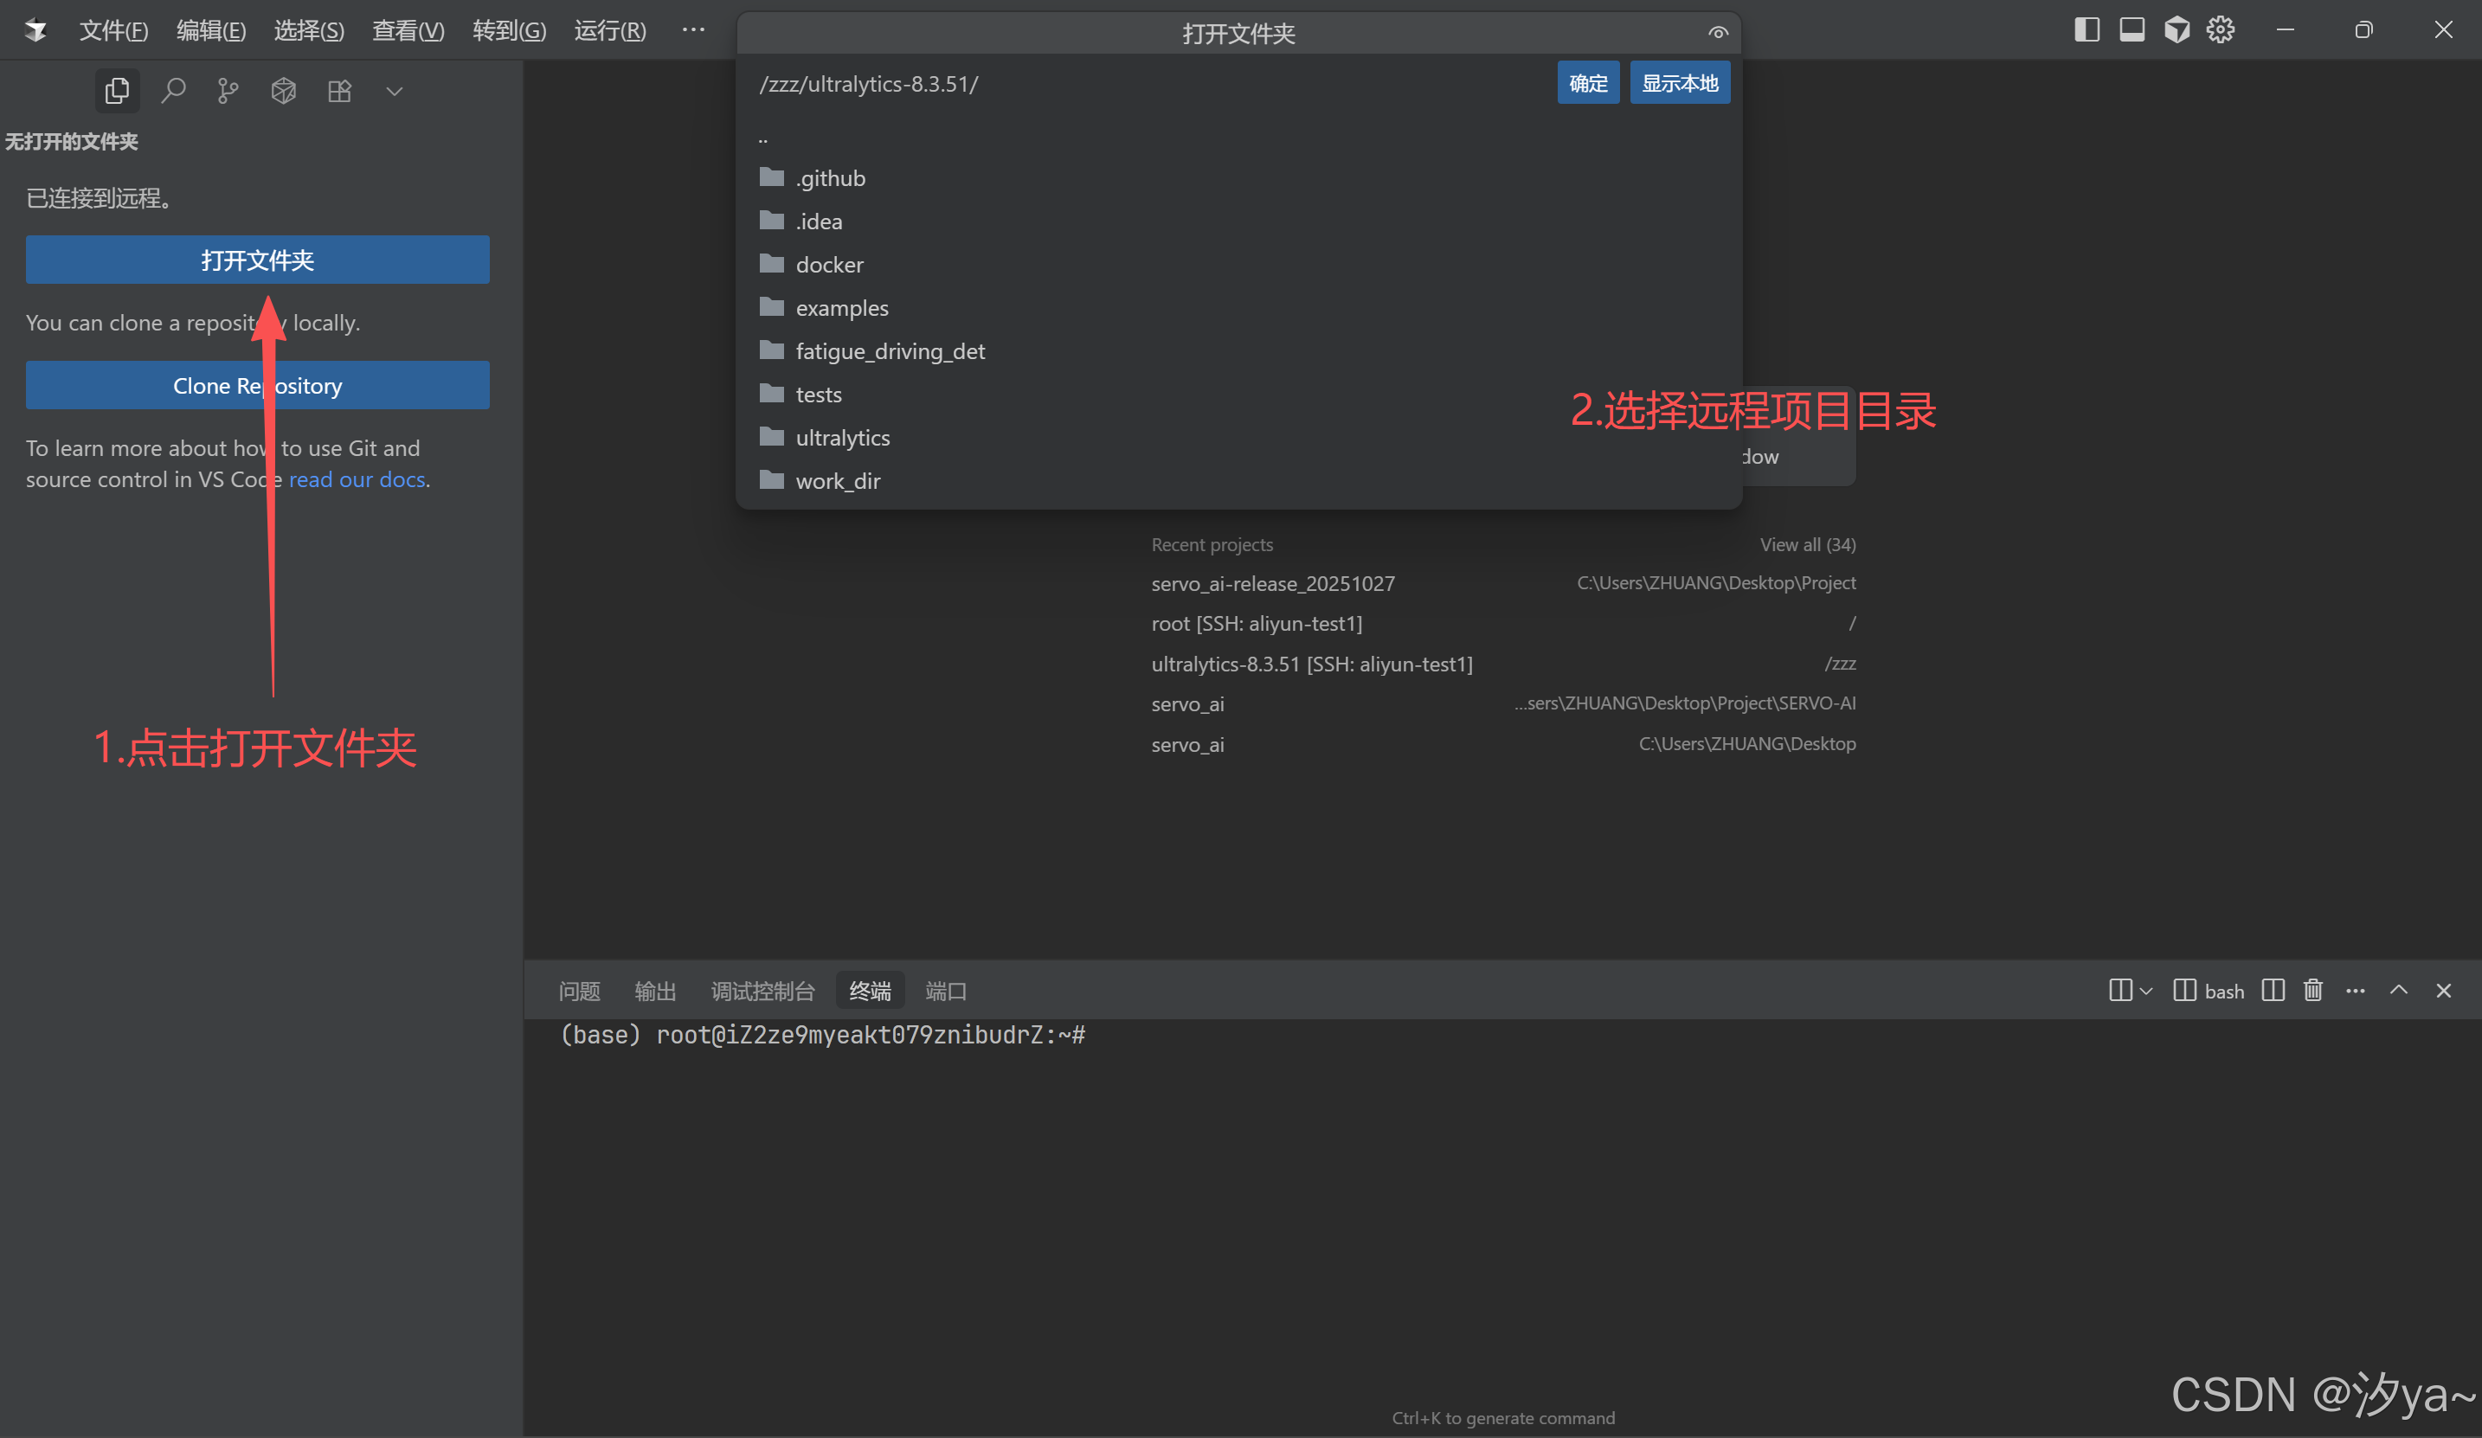
Task: Open the Remote Explorer cube icon
Action: pyautogui.click(x=283, y=91)
